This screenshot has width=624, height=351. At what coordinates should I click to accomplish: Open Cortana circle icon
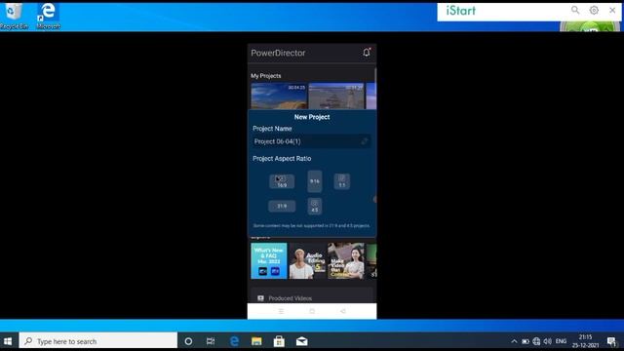coord(188,341)
